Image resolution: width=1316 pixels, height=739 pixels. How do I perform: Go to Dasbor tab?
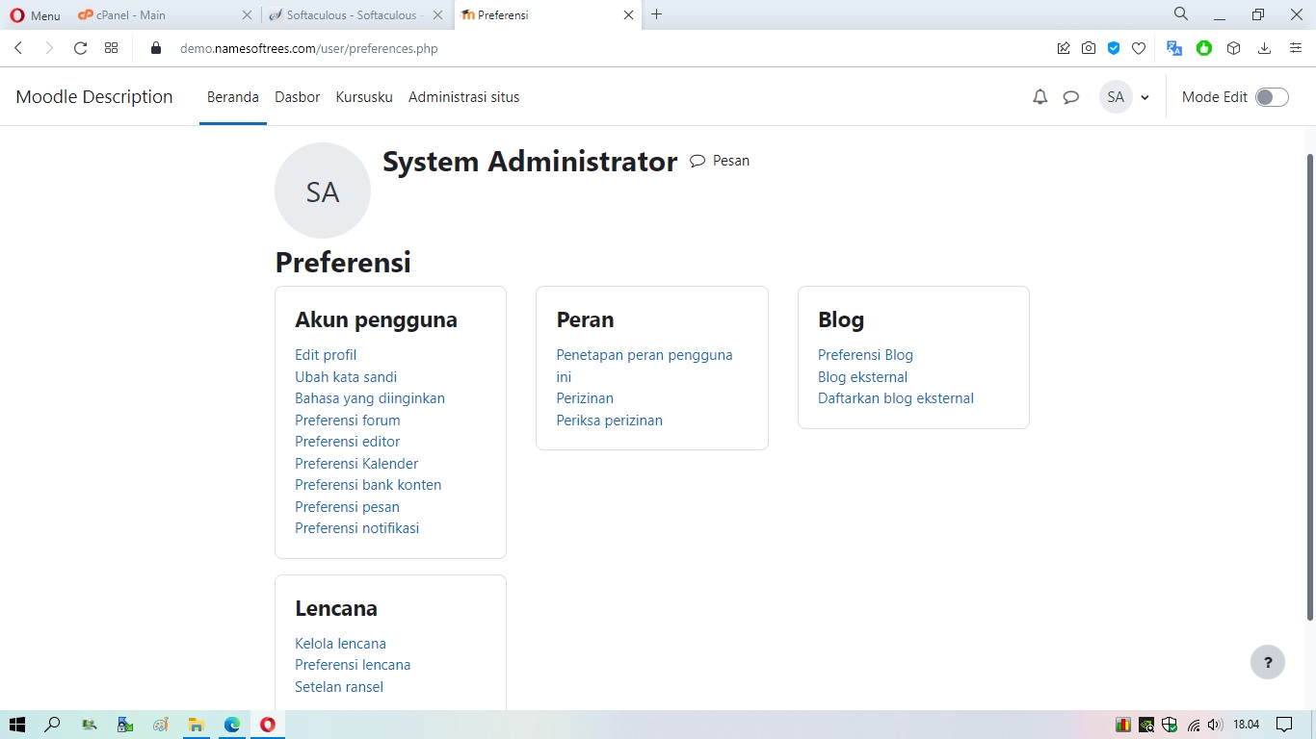297,97
